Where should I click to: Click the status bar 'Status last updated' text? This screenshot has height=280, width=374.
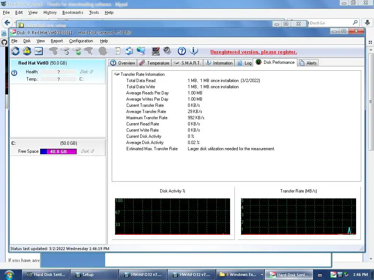[x=60, y=249]
